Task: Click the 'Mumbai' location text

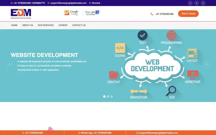Action: (96, 3)
